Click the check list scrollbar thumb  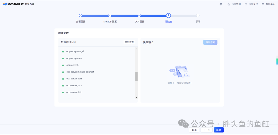pyautogui.click(x=136, y=77)
